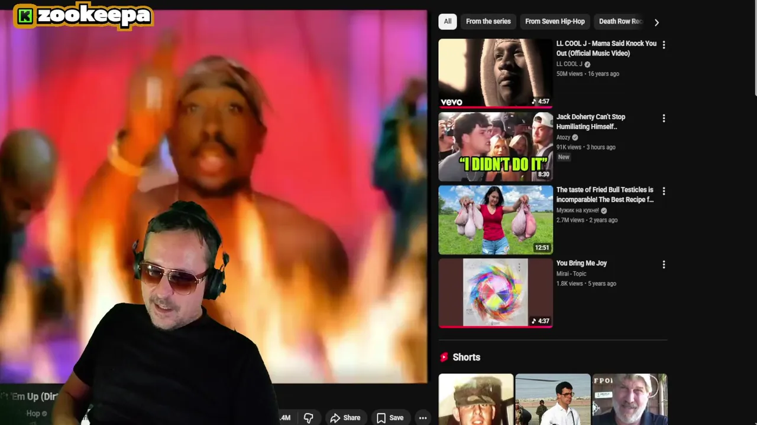Open options menu for Jack Doherty video

pos(664,118)
